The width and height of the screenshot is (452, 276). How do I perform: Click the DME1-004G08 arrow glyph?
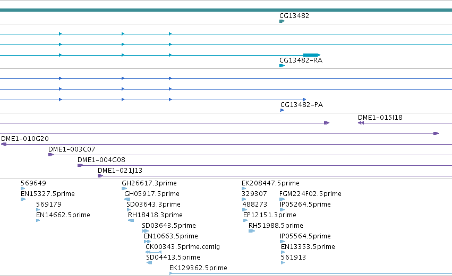pos(80,165)
